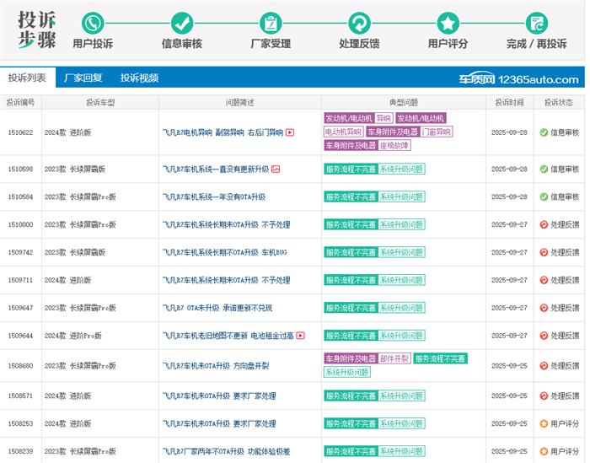Screen dimensions: 590x463
Task: Select the 投诉列表 tab
Action: pos(28,78)
